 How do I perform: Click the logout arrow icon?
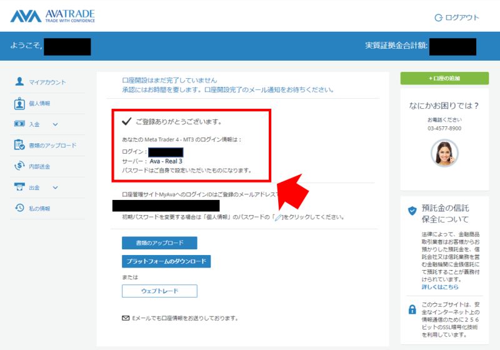pos(439,18)
